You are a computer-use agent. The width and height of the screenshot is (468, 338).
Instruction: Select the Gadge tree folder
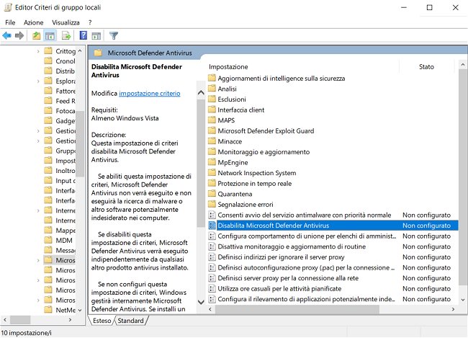pyautogui.click(x=60, y=121)
